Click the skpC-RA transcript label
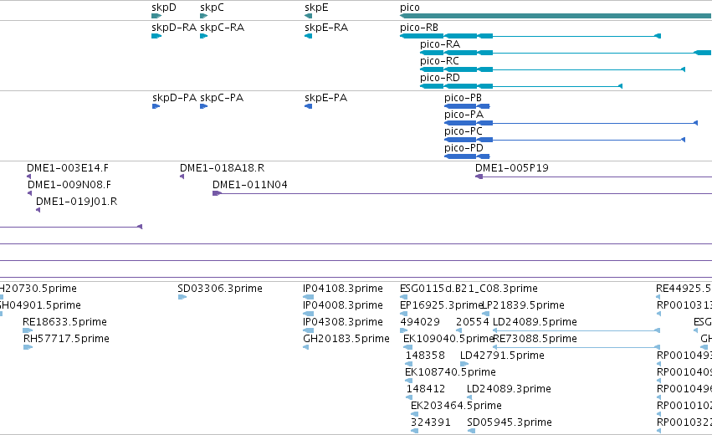 [x=222, y=28]
